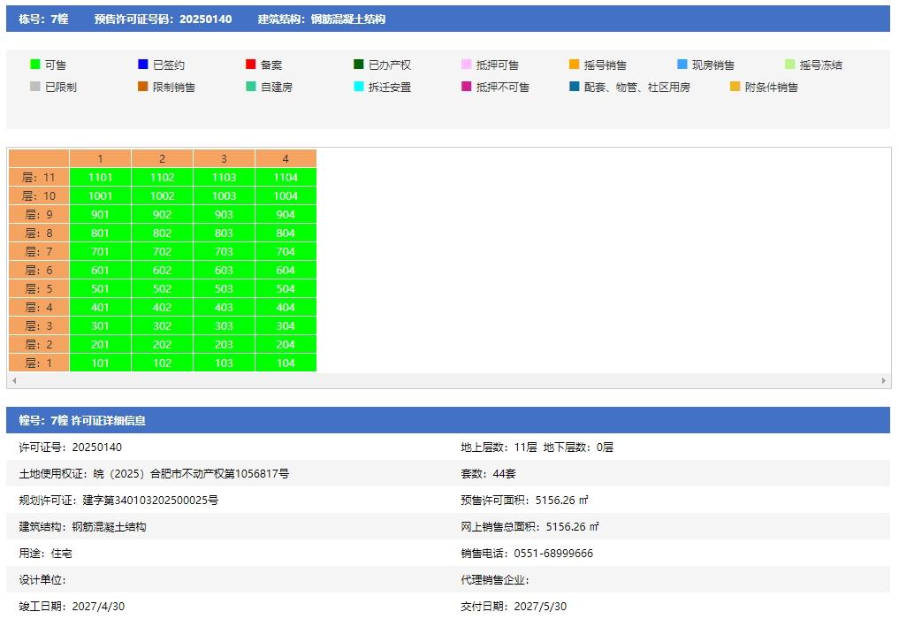Click the orange 摇号销售 legend swatch
Screen dimensions: 899x627
(x=574, y=65)
